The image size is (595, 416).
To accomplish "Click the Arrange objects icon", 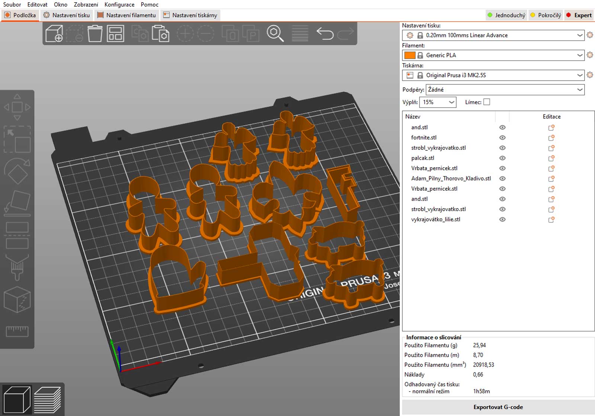I will pos(115,33).
